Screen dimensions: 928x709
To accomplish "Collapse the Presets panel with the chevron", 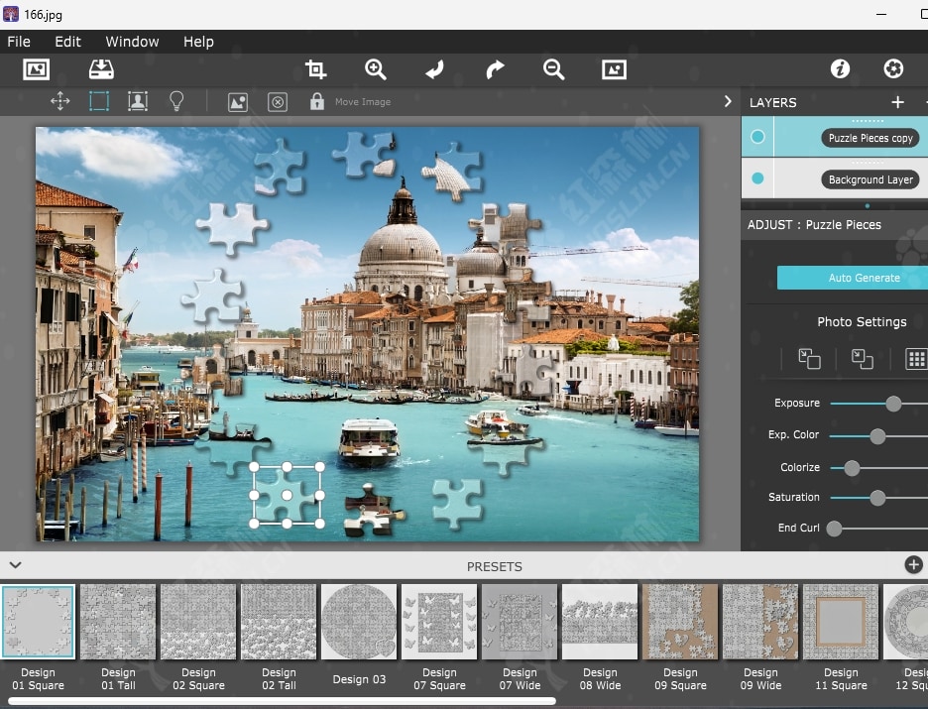I will tap(15, 565).
